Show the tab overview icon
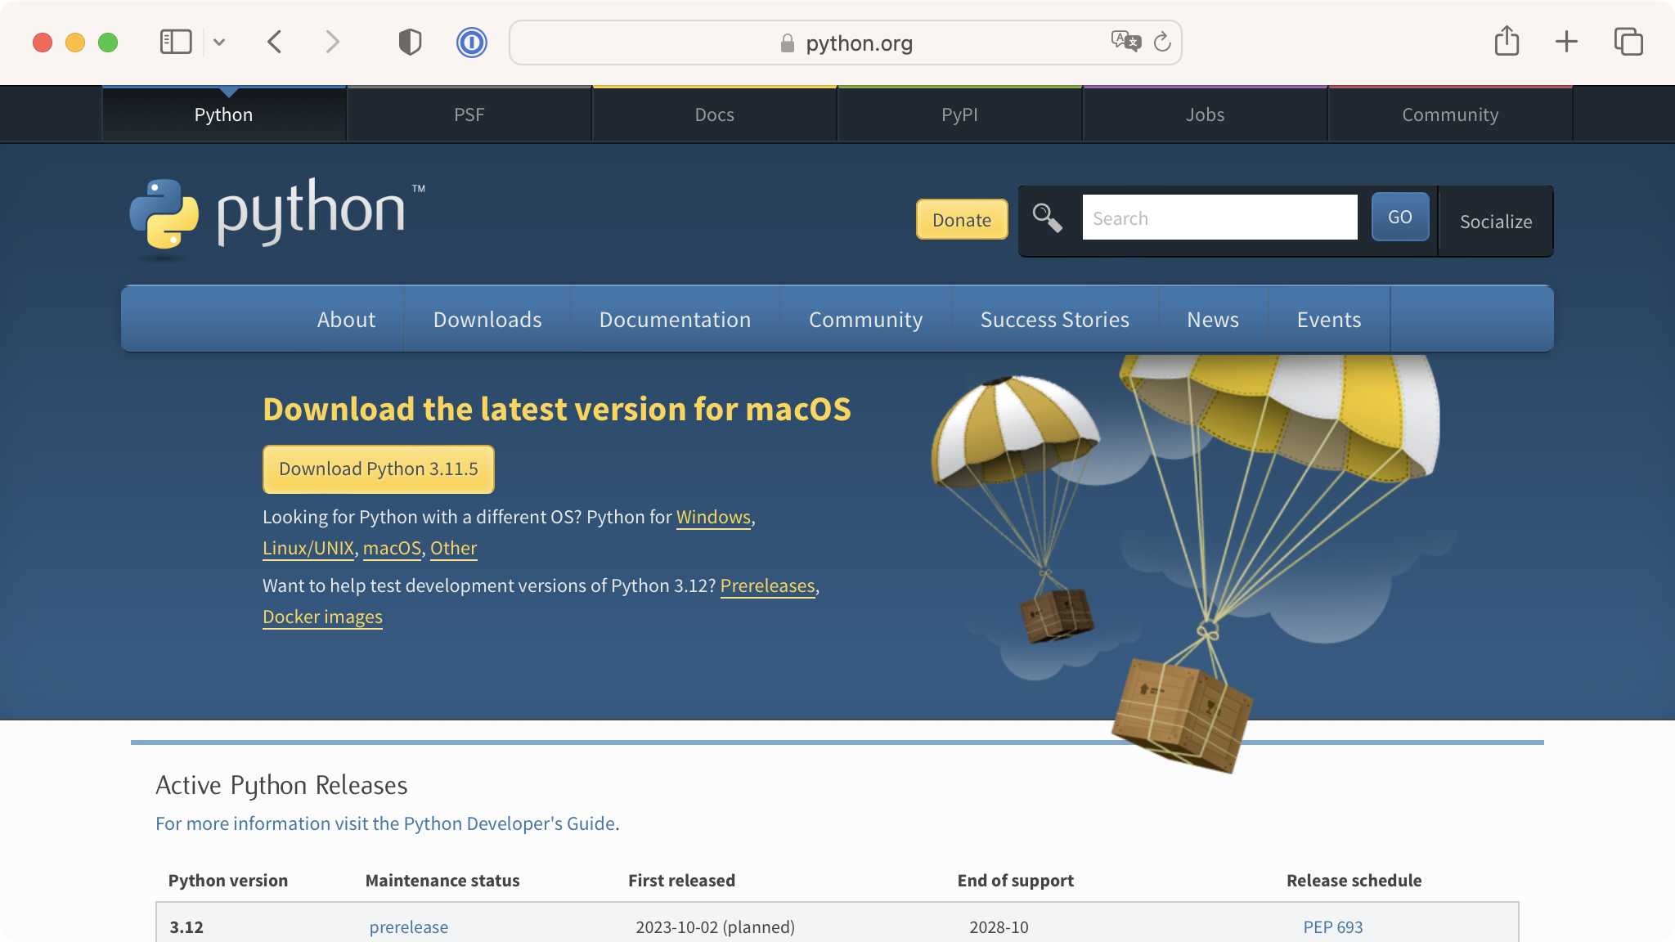 tap(1628, 42)
